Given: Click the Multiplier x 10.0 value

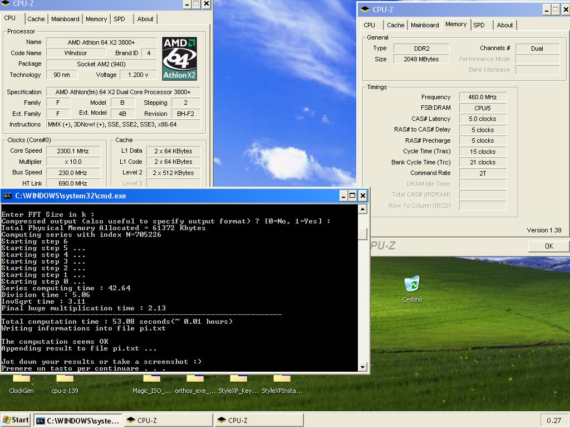Looking at the screenshot, I should click(x=73, y=162).
